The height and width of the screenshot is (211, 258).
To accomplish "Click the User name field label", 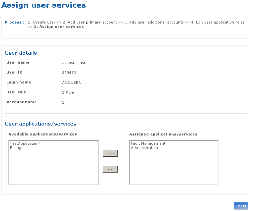I will tap(18, 62).
